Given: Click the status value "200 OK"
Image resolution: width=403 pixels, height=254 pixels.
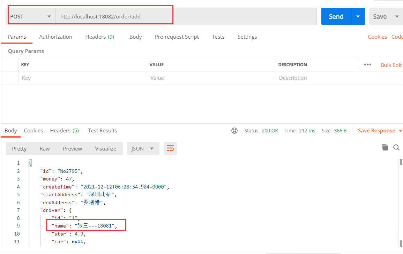Looking at the screenshot, I should [x=270, y=131].
